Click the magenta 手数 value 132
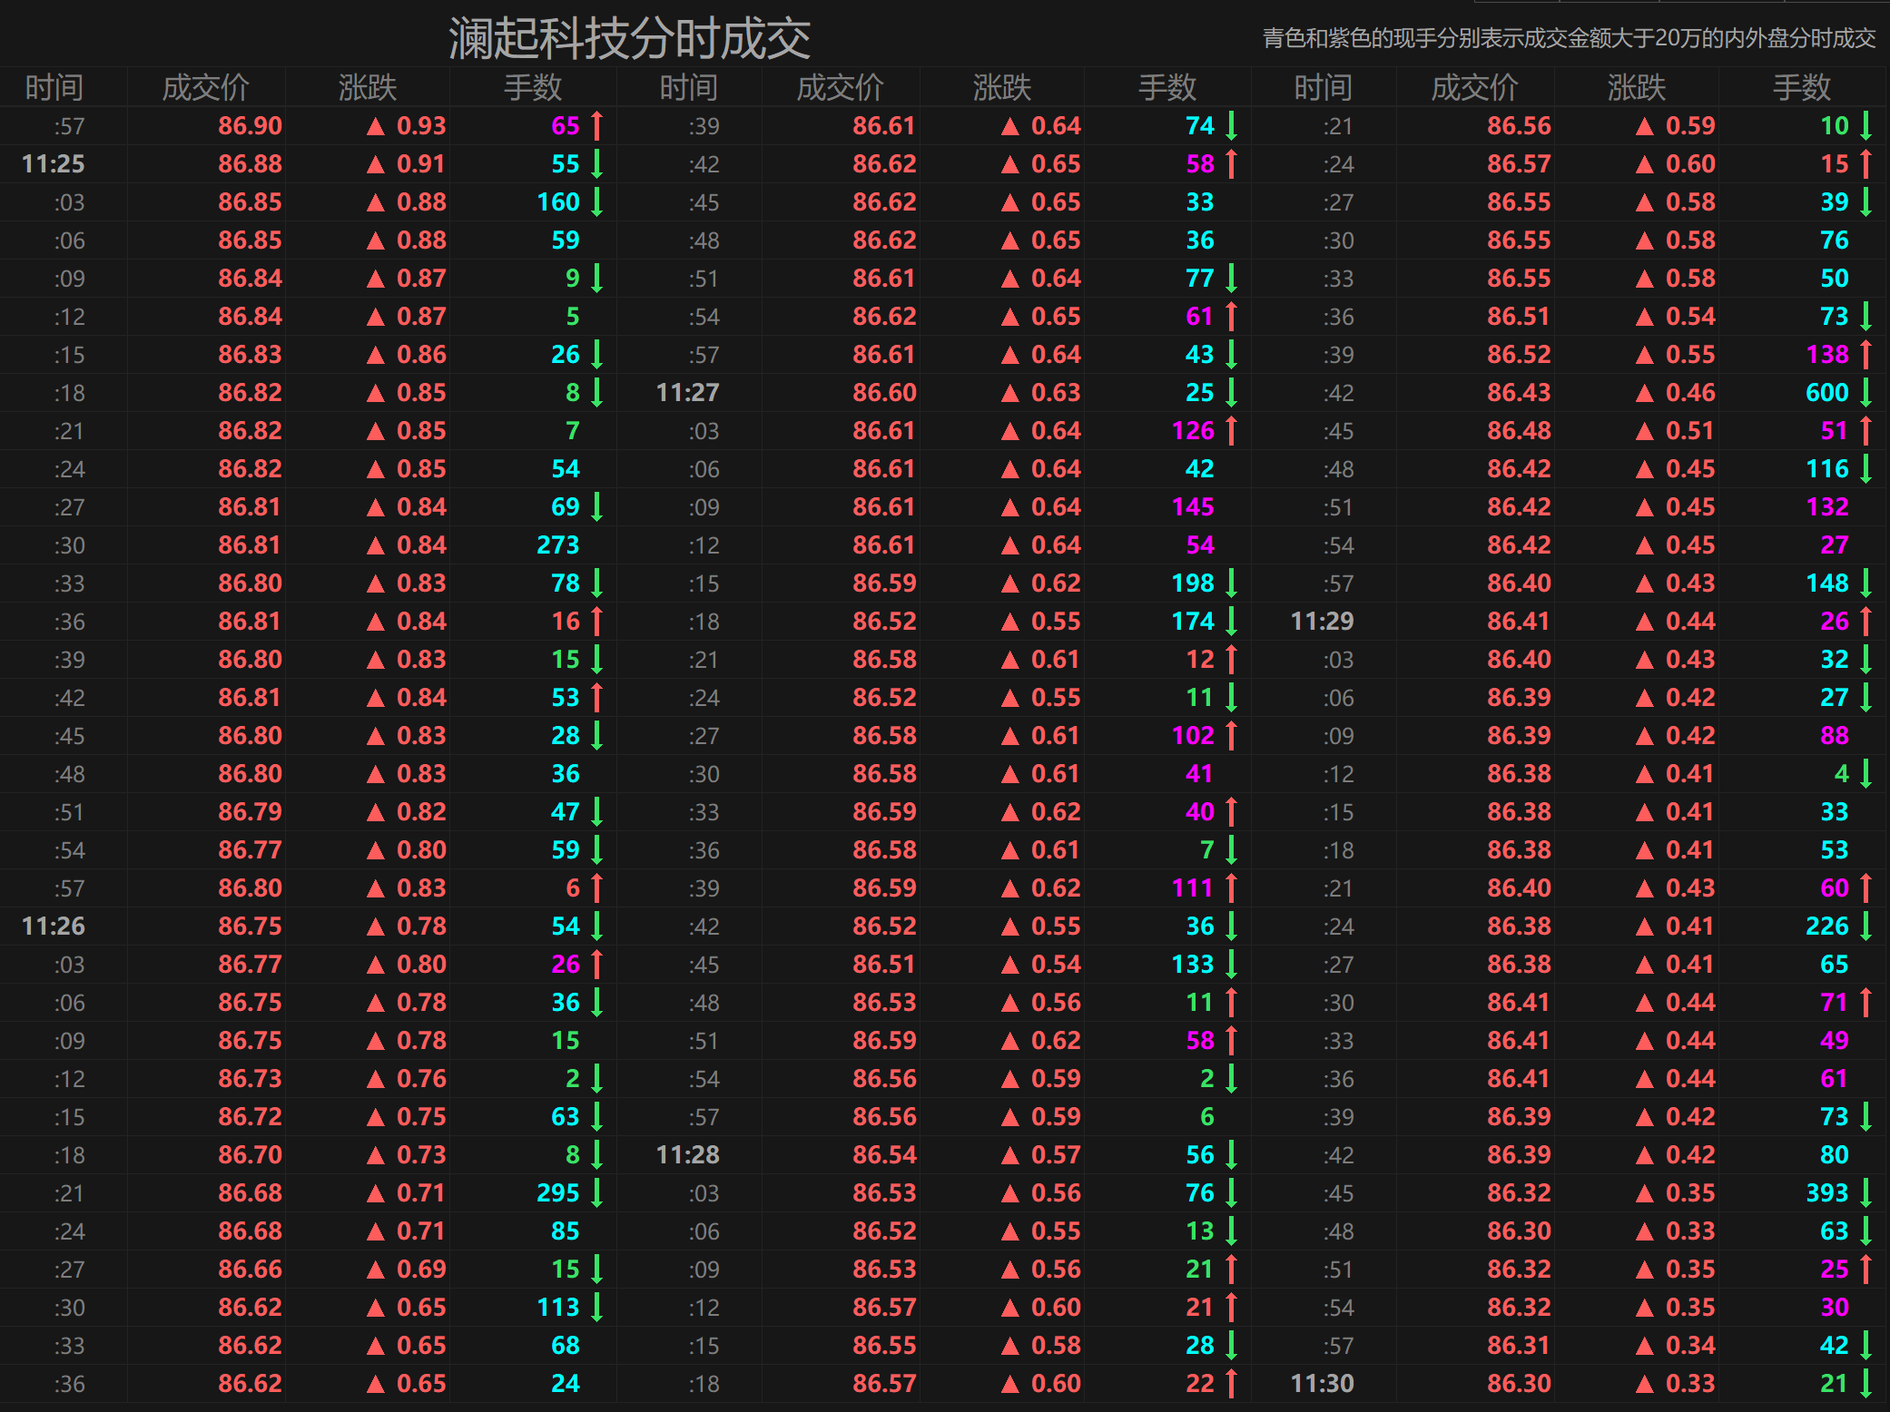This screenshot has height=1412, width=1890. pyautogui.click(x=1827, y=507)
